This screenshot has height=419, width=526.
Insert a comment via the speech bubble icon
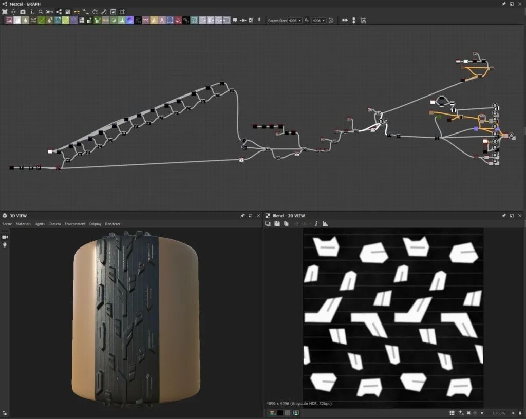(x=235, y=20)
